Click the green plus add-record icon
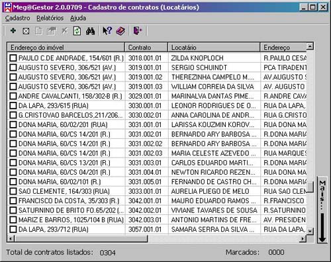Image resolution: width=331 pixels, height=262 pixels. coord(13,30)
